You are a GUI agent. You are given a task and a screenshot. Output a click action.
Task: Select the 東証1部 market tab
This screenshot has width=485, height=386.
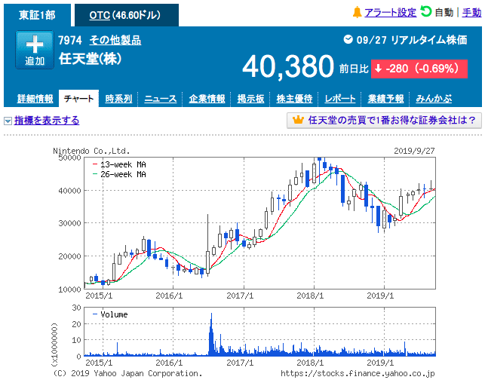click(37, 15)
